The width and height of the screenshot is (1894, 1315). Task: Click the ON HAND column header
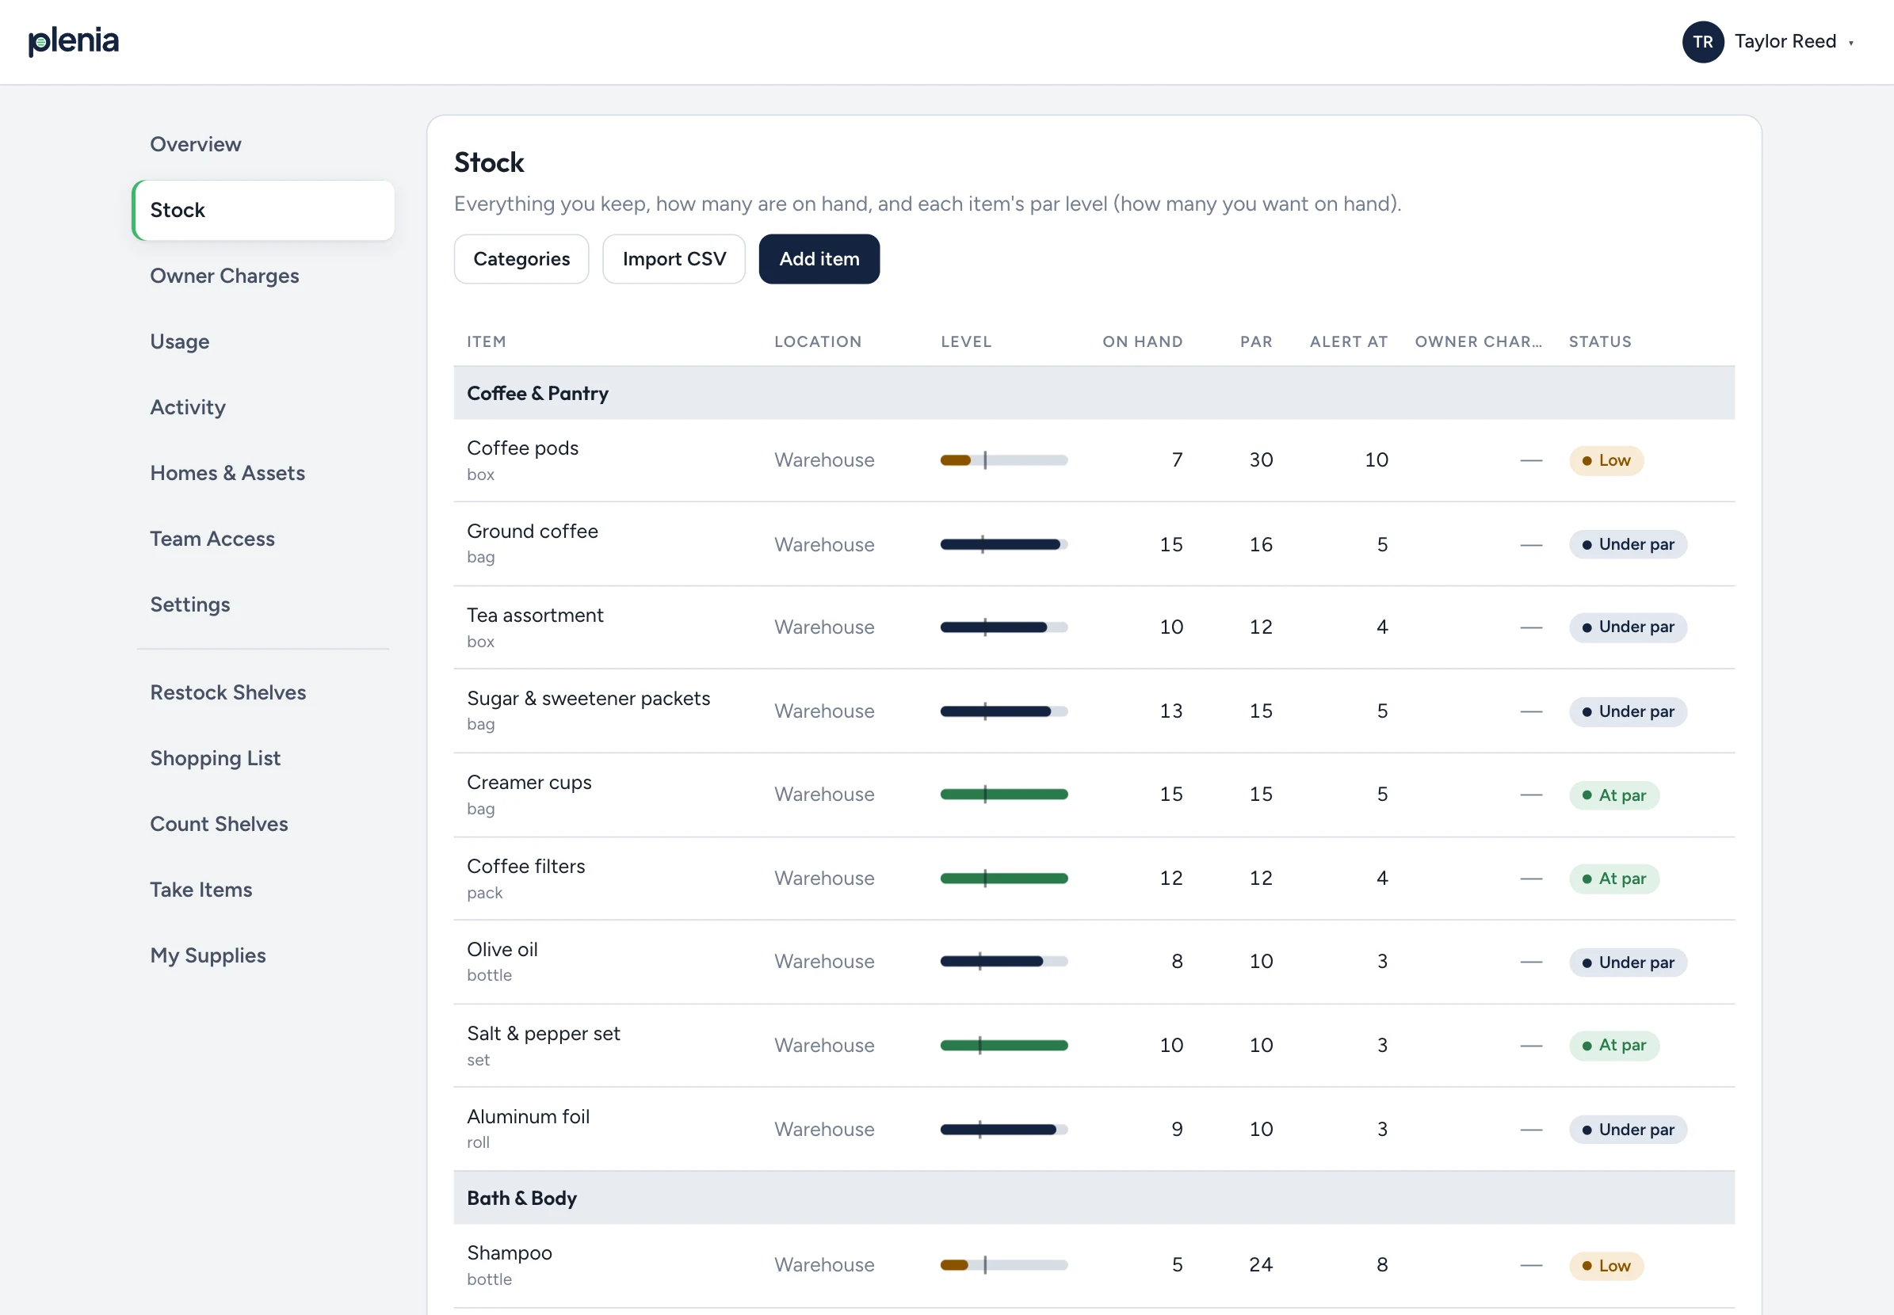click(1142, 342)
